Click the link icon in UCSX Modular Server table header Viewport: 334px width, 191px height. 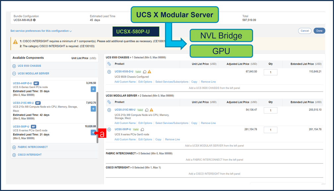click(x=109, y=102)
